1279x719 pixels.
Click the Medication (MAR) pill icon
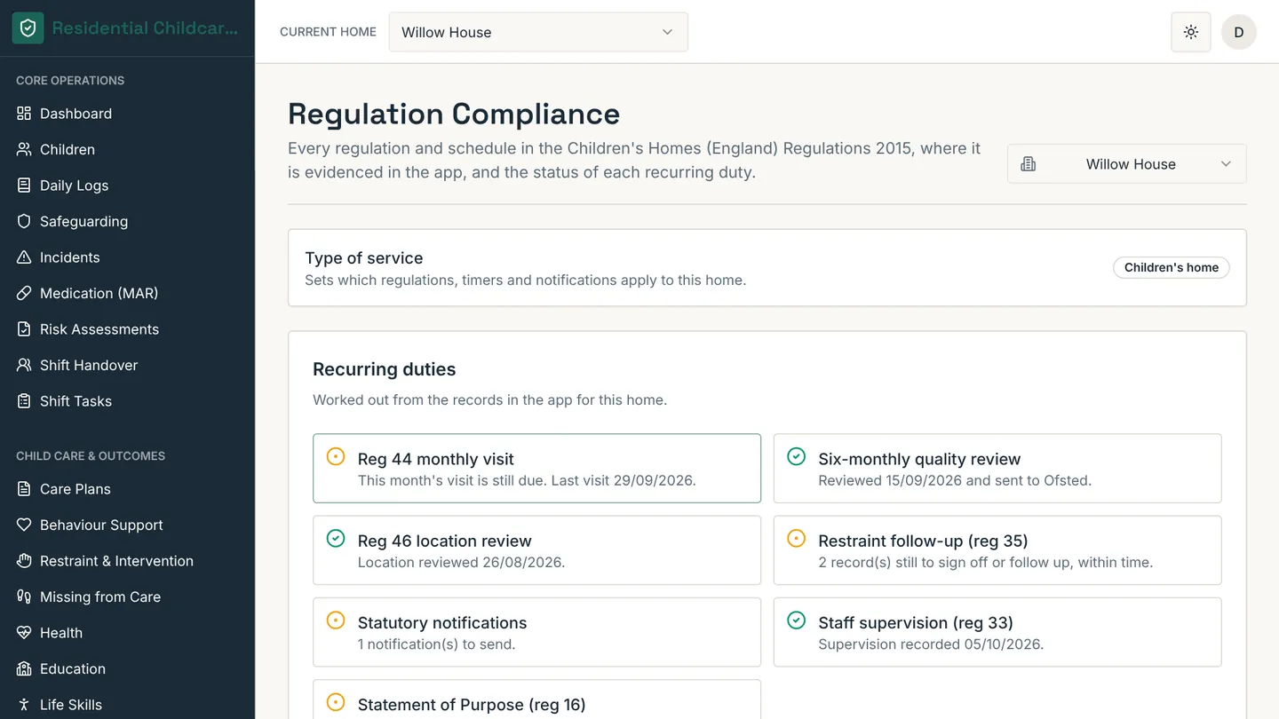[x=24, y=293]
